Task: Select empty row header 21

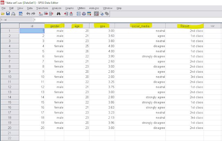Action: [10, 133]
